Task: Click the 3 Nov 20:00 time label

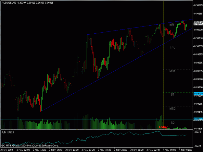Action: coord(121,150)
